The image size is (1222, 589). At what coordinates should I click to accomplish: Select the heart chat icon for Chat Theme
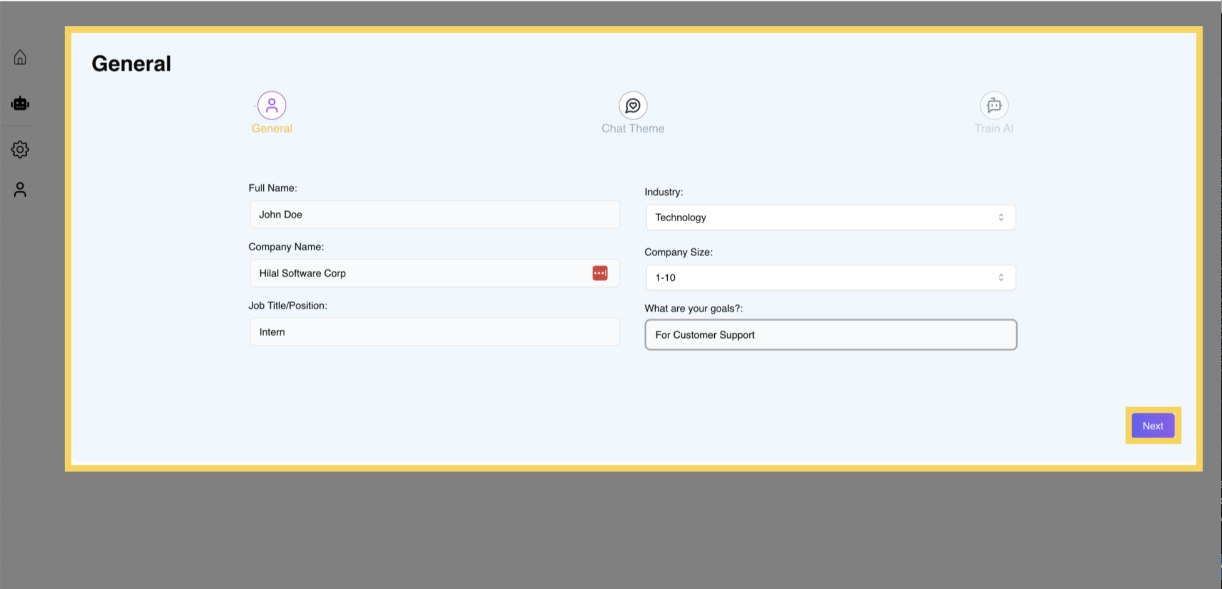tap(633, 105)
